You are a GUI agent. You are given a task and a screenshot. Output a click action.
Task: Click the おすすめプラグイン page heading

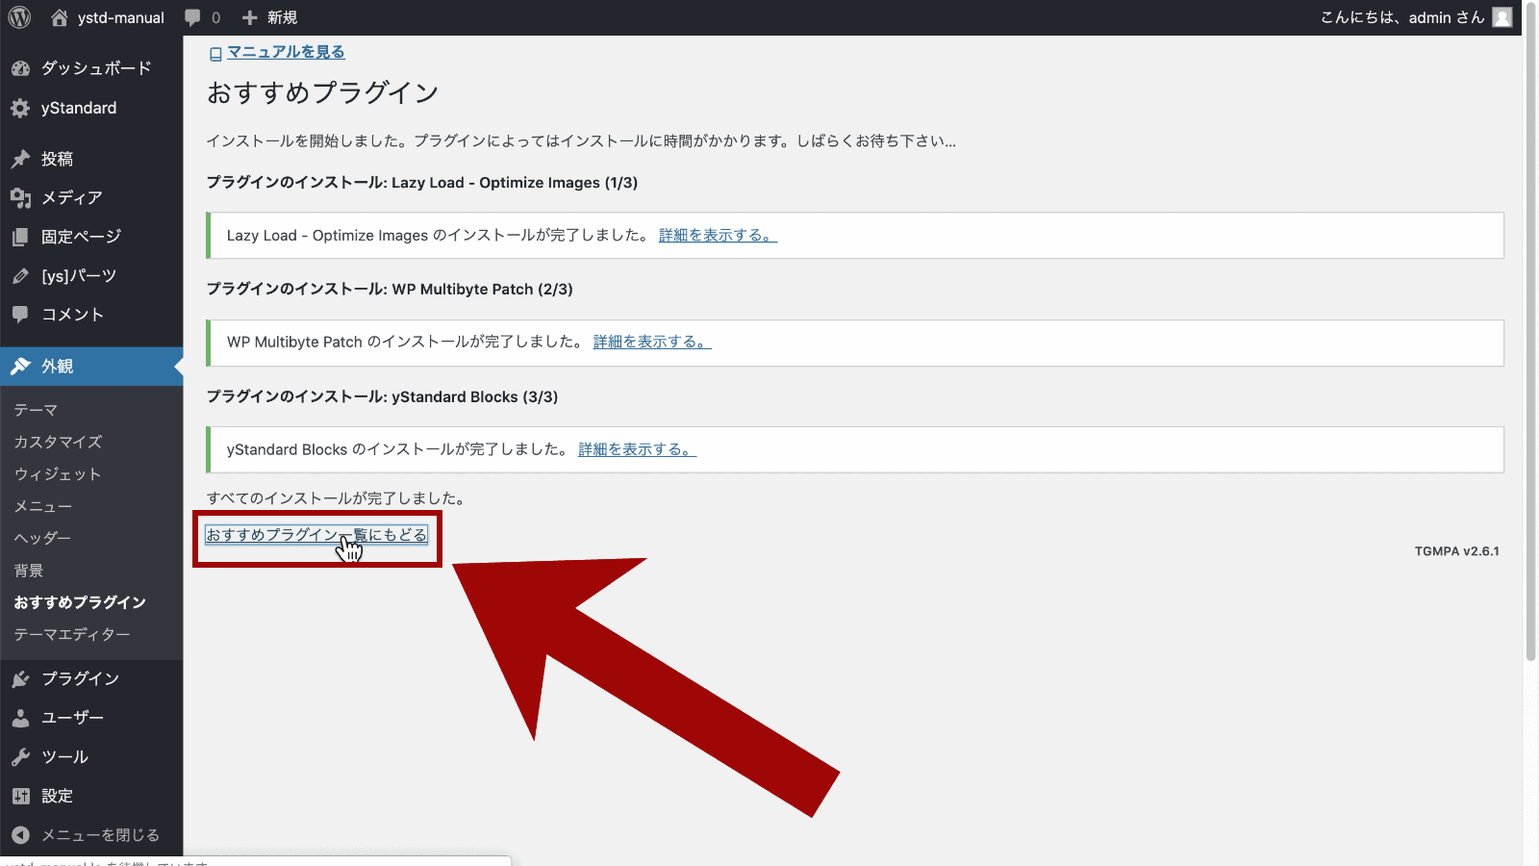[x=322, y=92]
